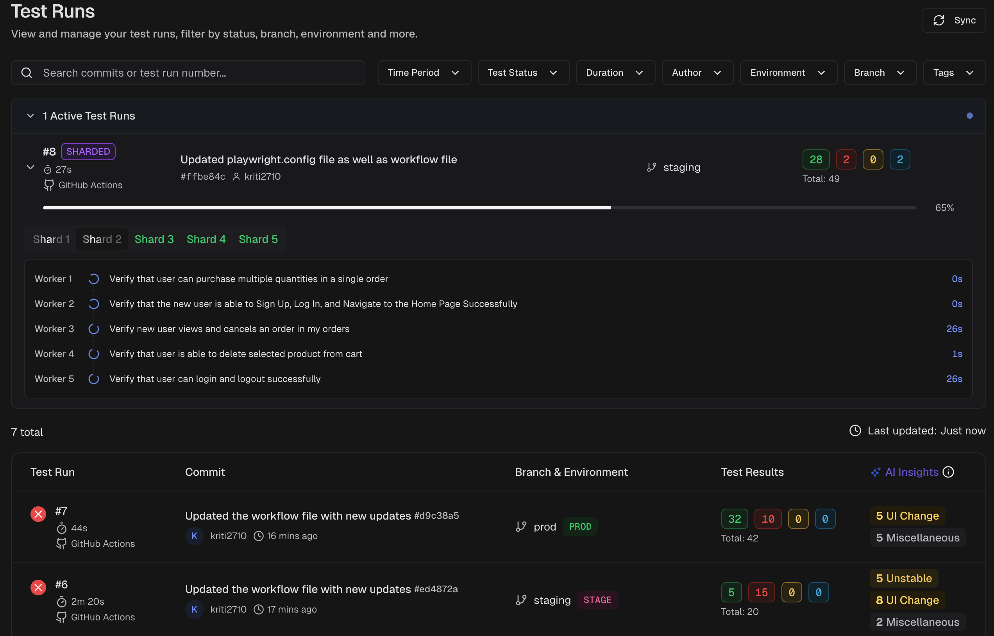Image resolution: width=994 pixels, height=636 pixels.
Task: Click the red failed status icon for run #6
Action: pos(38,587)
